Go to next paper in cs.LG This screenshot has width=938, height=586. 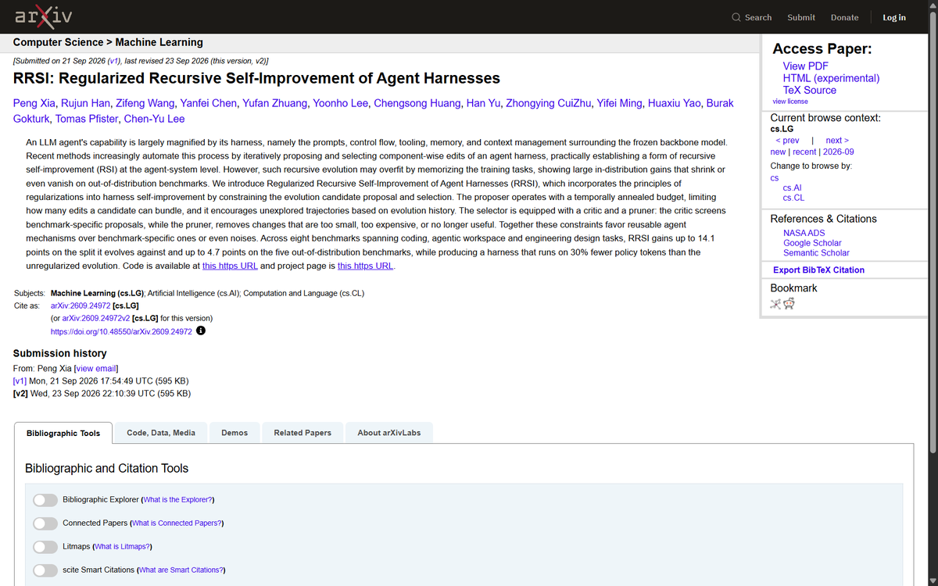[837, 140]
